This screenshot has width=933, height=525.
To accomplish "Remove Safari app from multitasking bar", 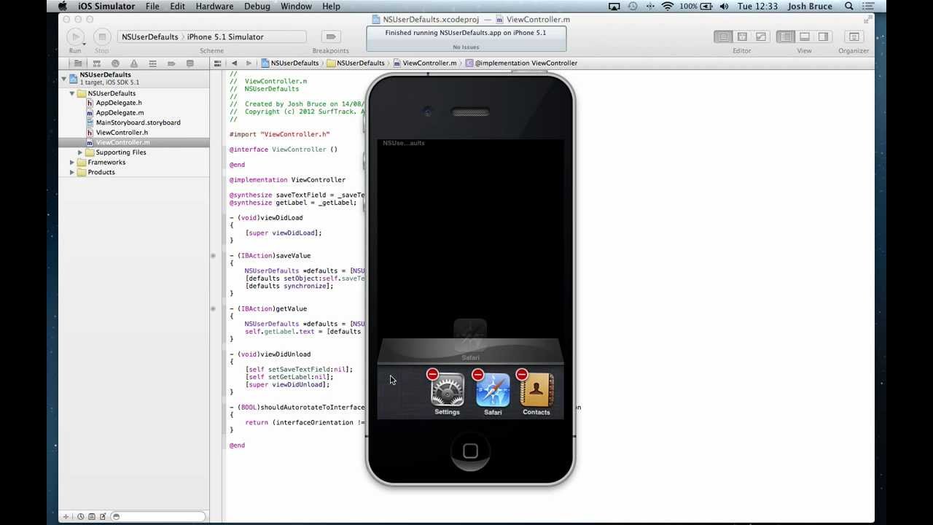I will point(477,375).
